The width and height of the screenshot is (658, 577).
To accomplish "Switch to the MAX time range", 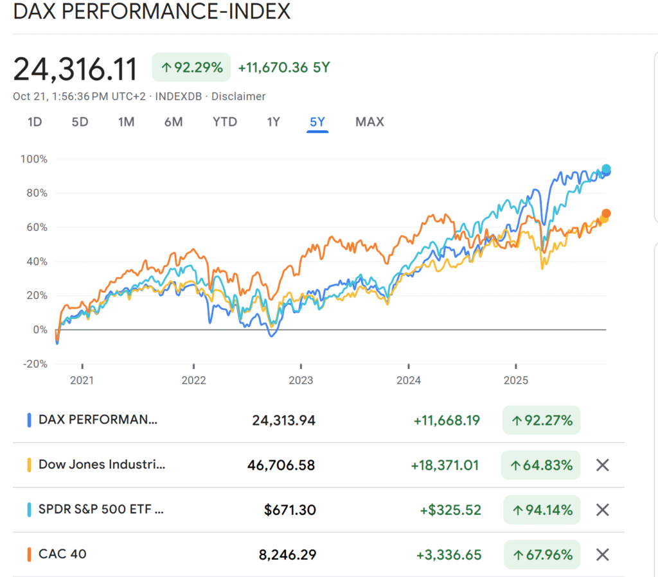I will point(369,122).
